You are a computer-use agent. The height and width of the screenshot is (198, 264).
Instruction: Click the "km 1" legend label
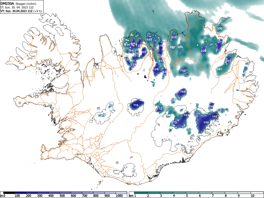pos(132,196)
